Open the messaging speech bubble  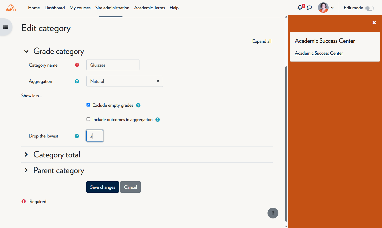point(309,8)
